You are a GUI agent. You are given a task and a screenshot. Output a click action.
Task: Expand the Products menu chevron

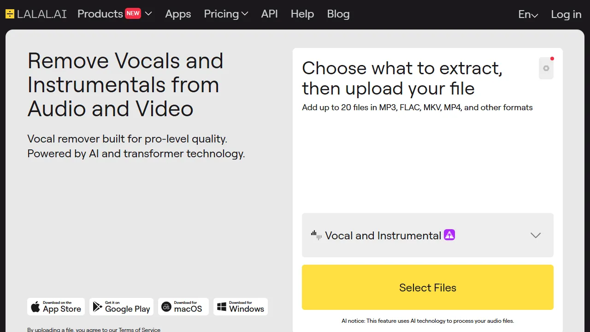click(x=148, y=14)
